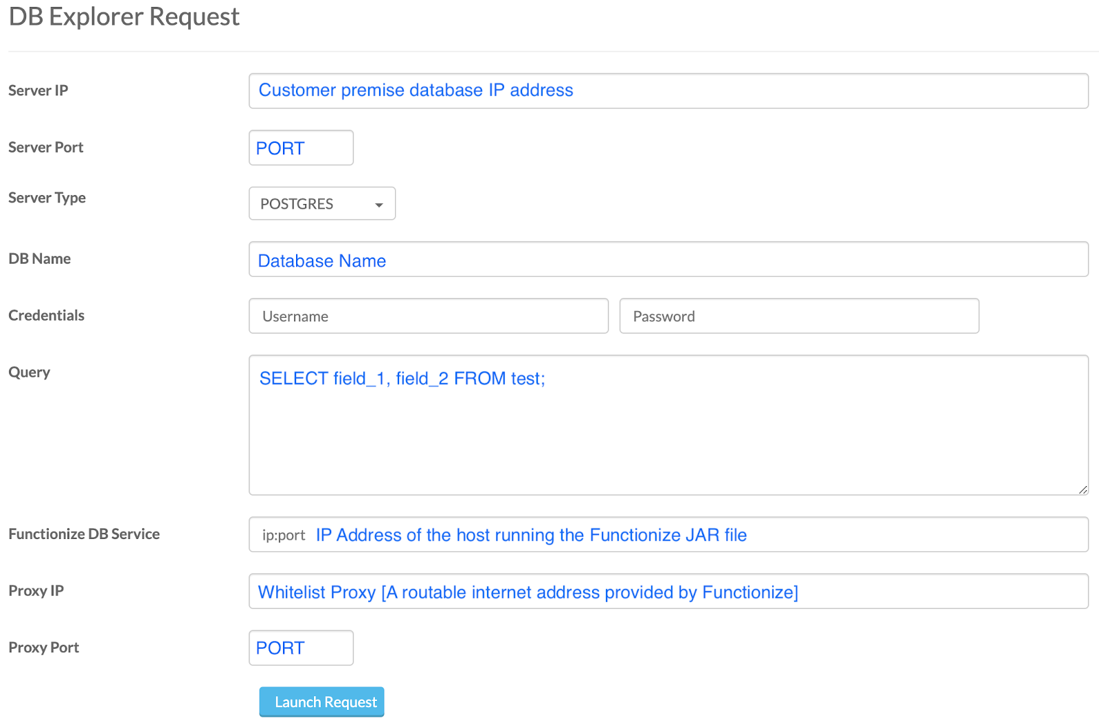
Task: Focus the Server Port field
Action: (x=301, y=148)
